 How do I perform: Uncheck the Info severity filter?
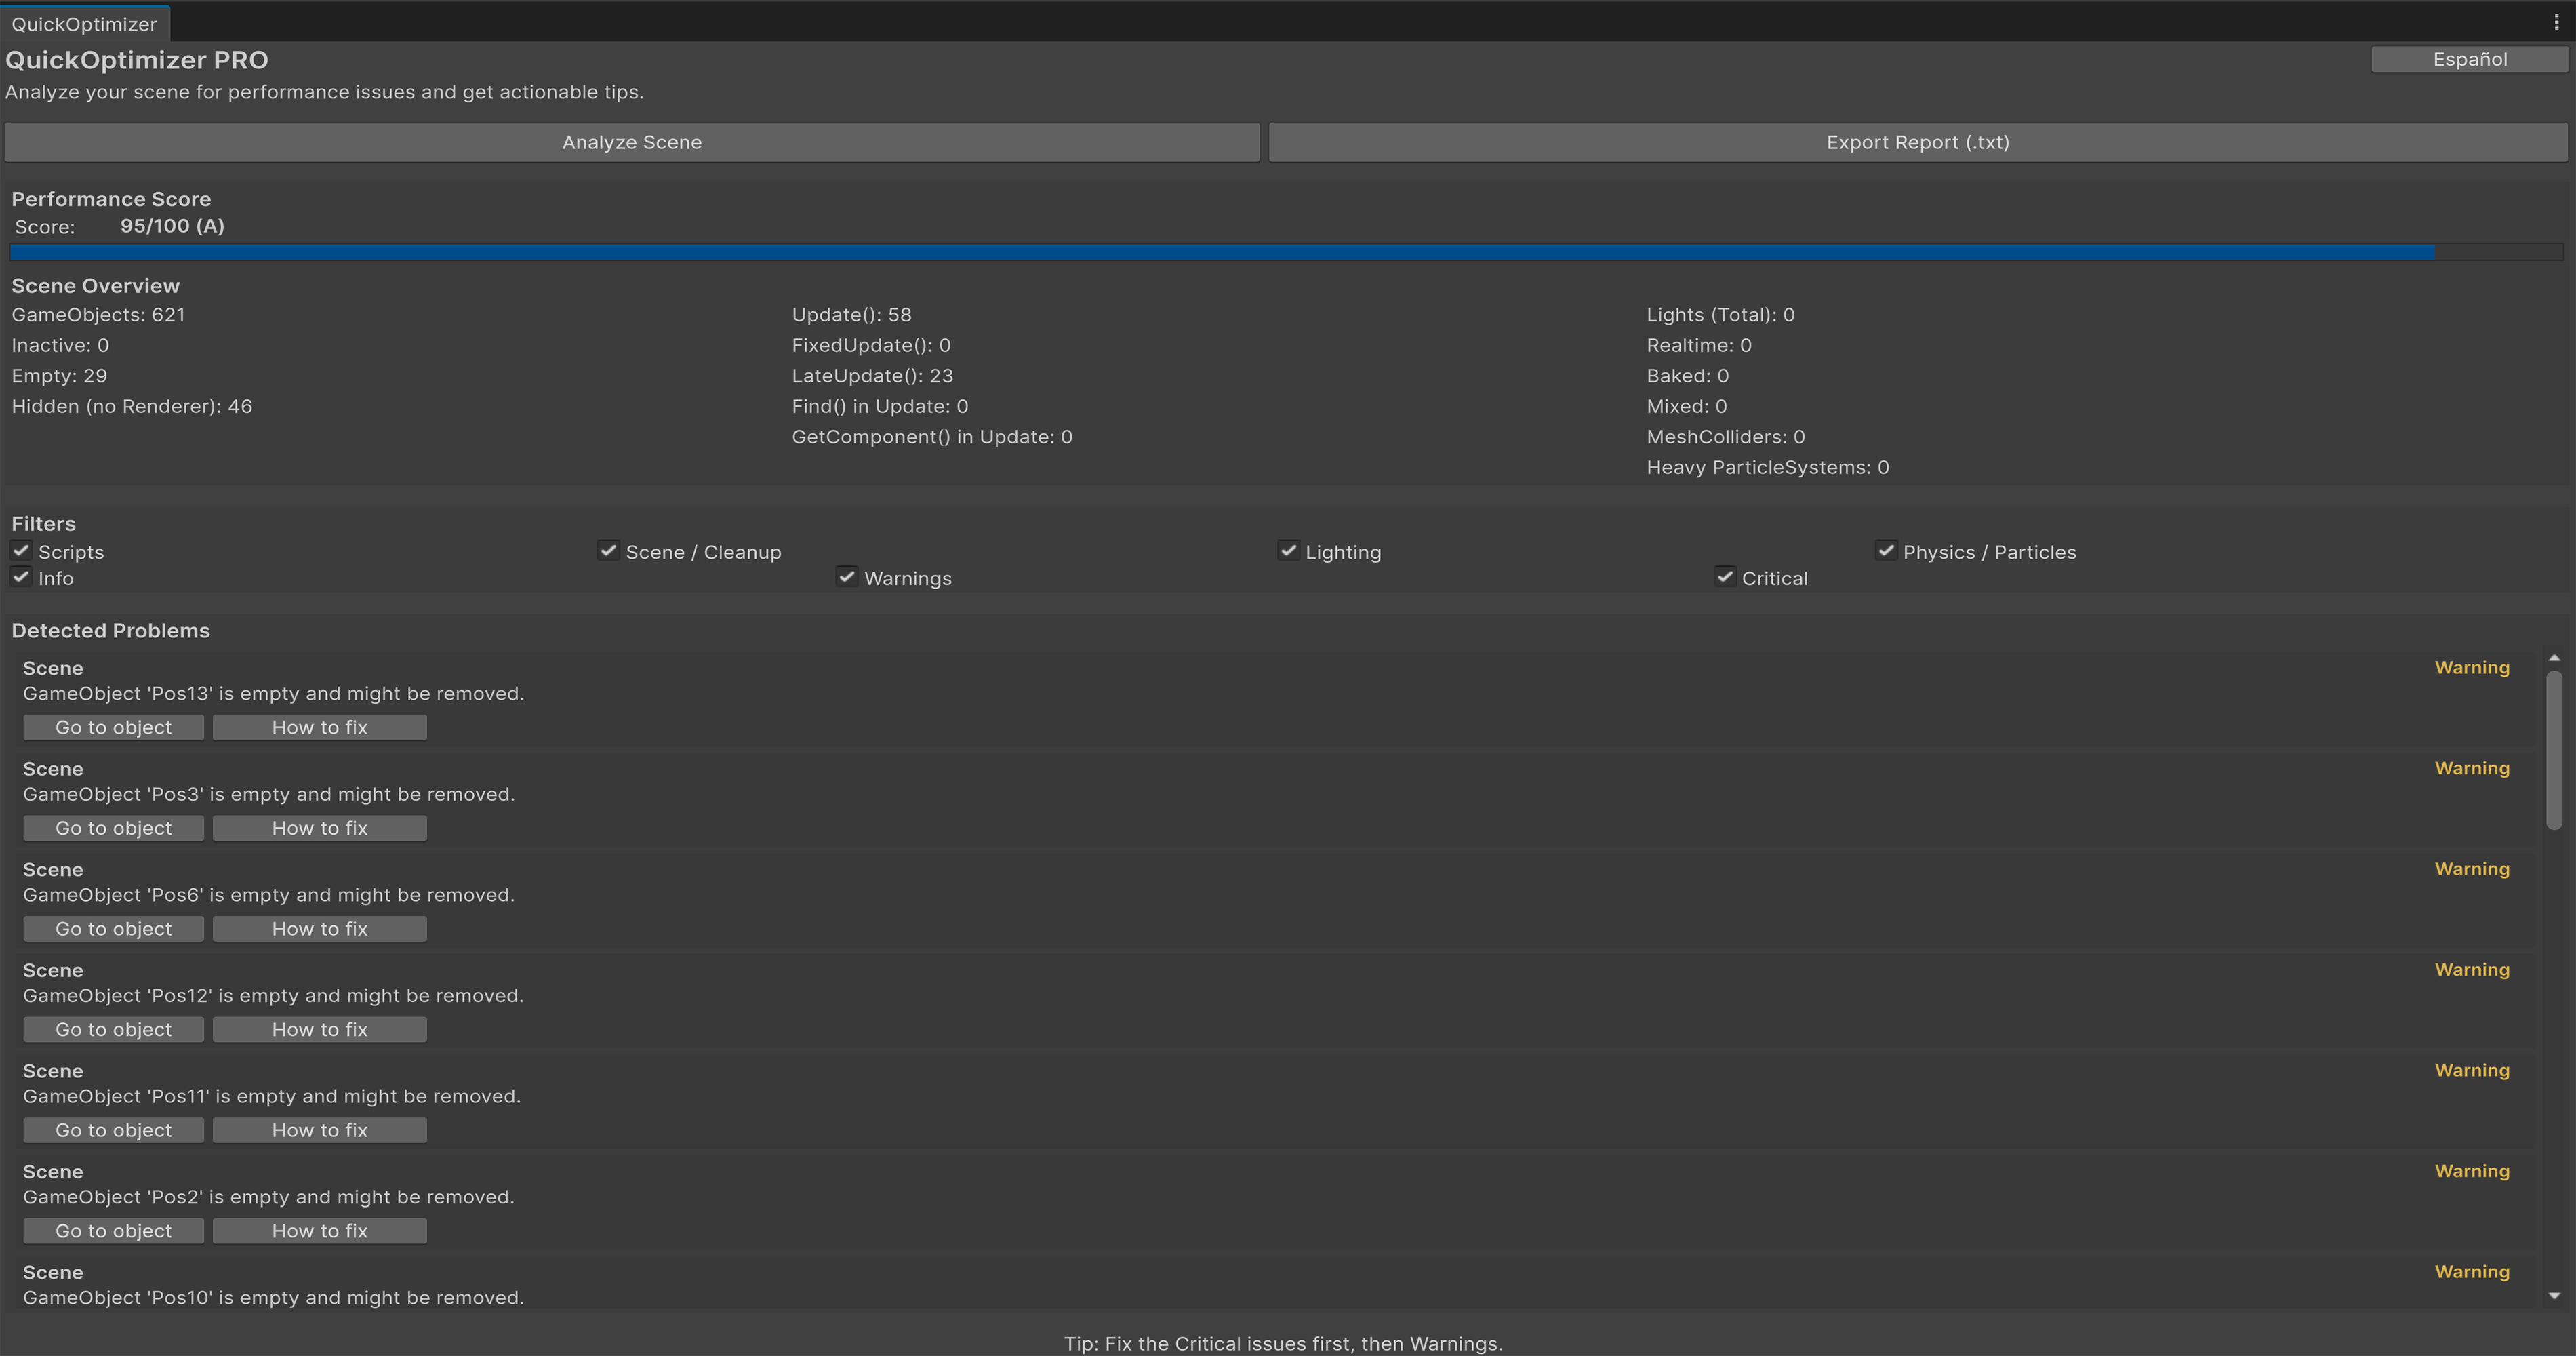21,577
